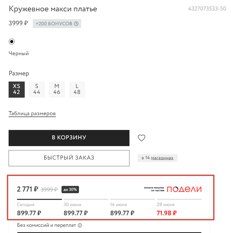Choose size M 46
The height and width of the screenshot is (233, 231).
(57, 89)
